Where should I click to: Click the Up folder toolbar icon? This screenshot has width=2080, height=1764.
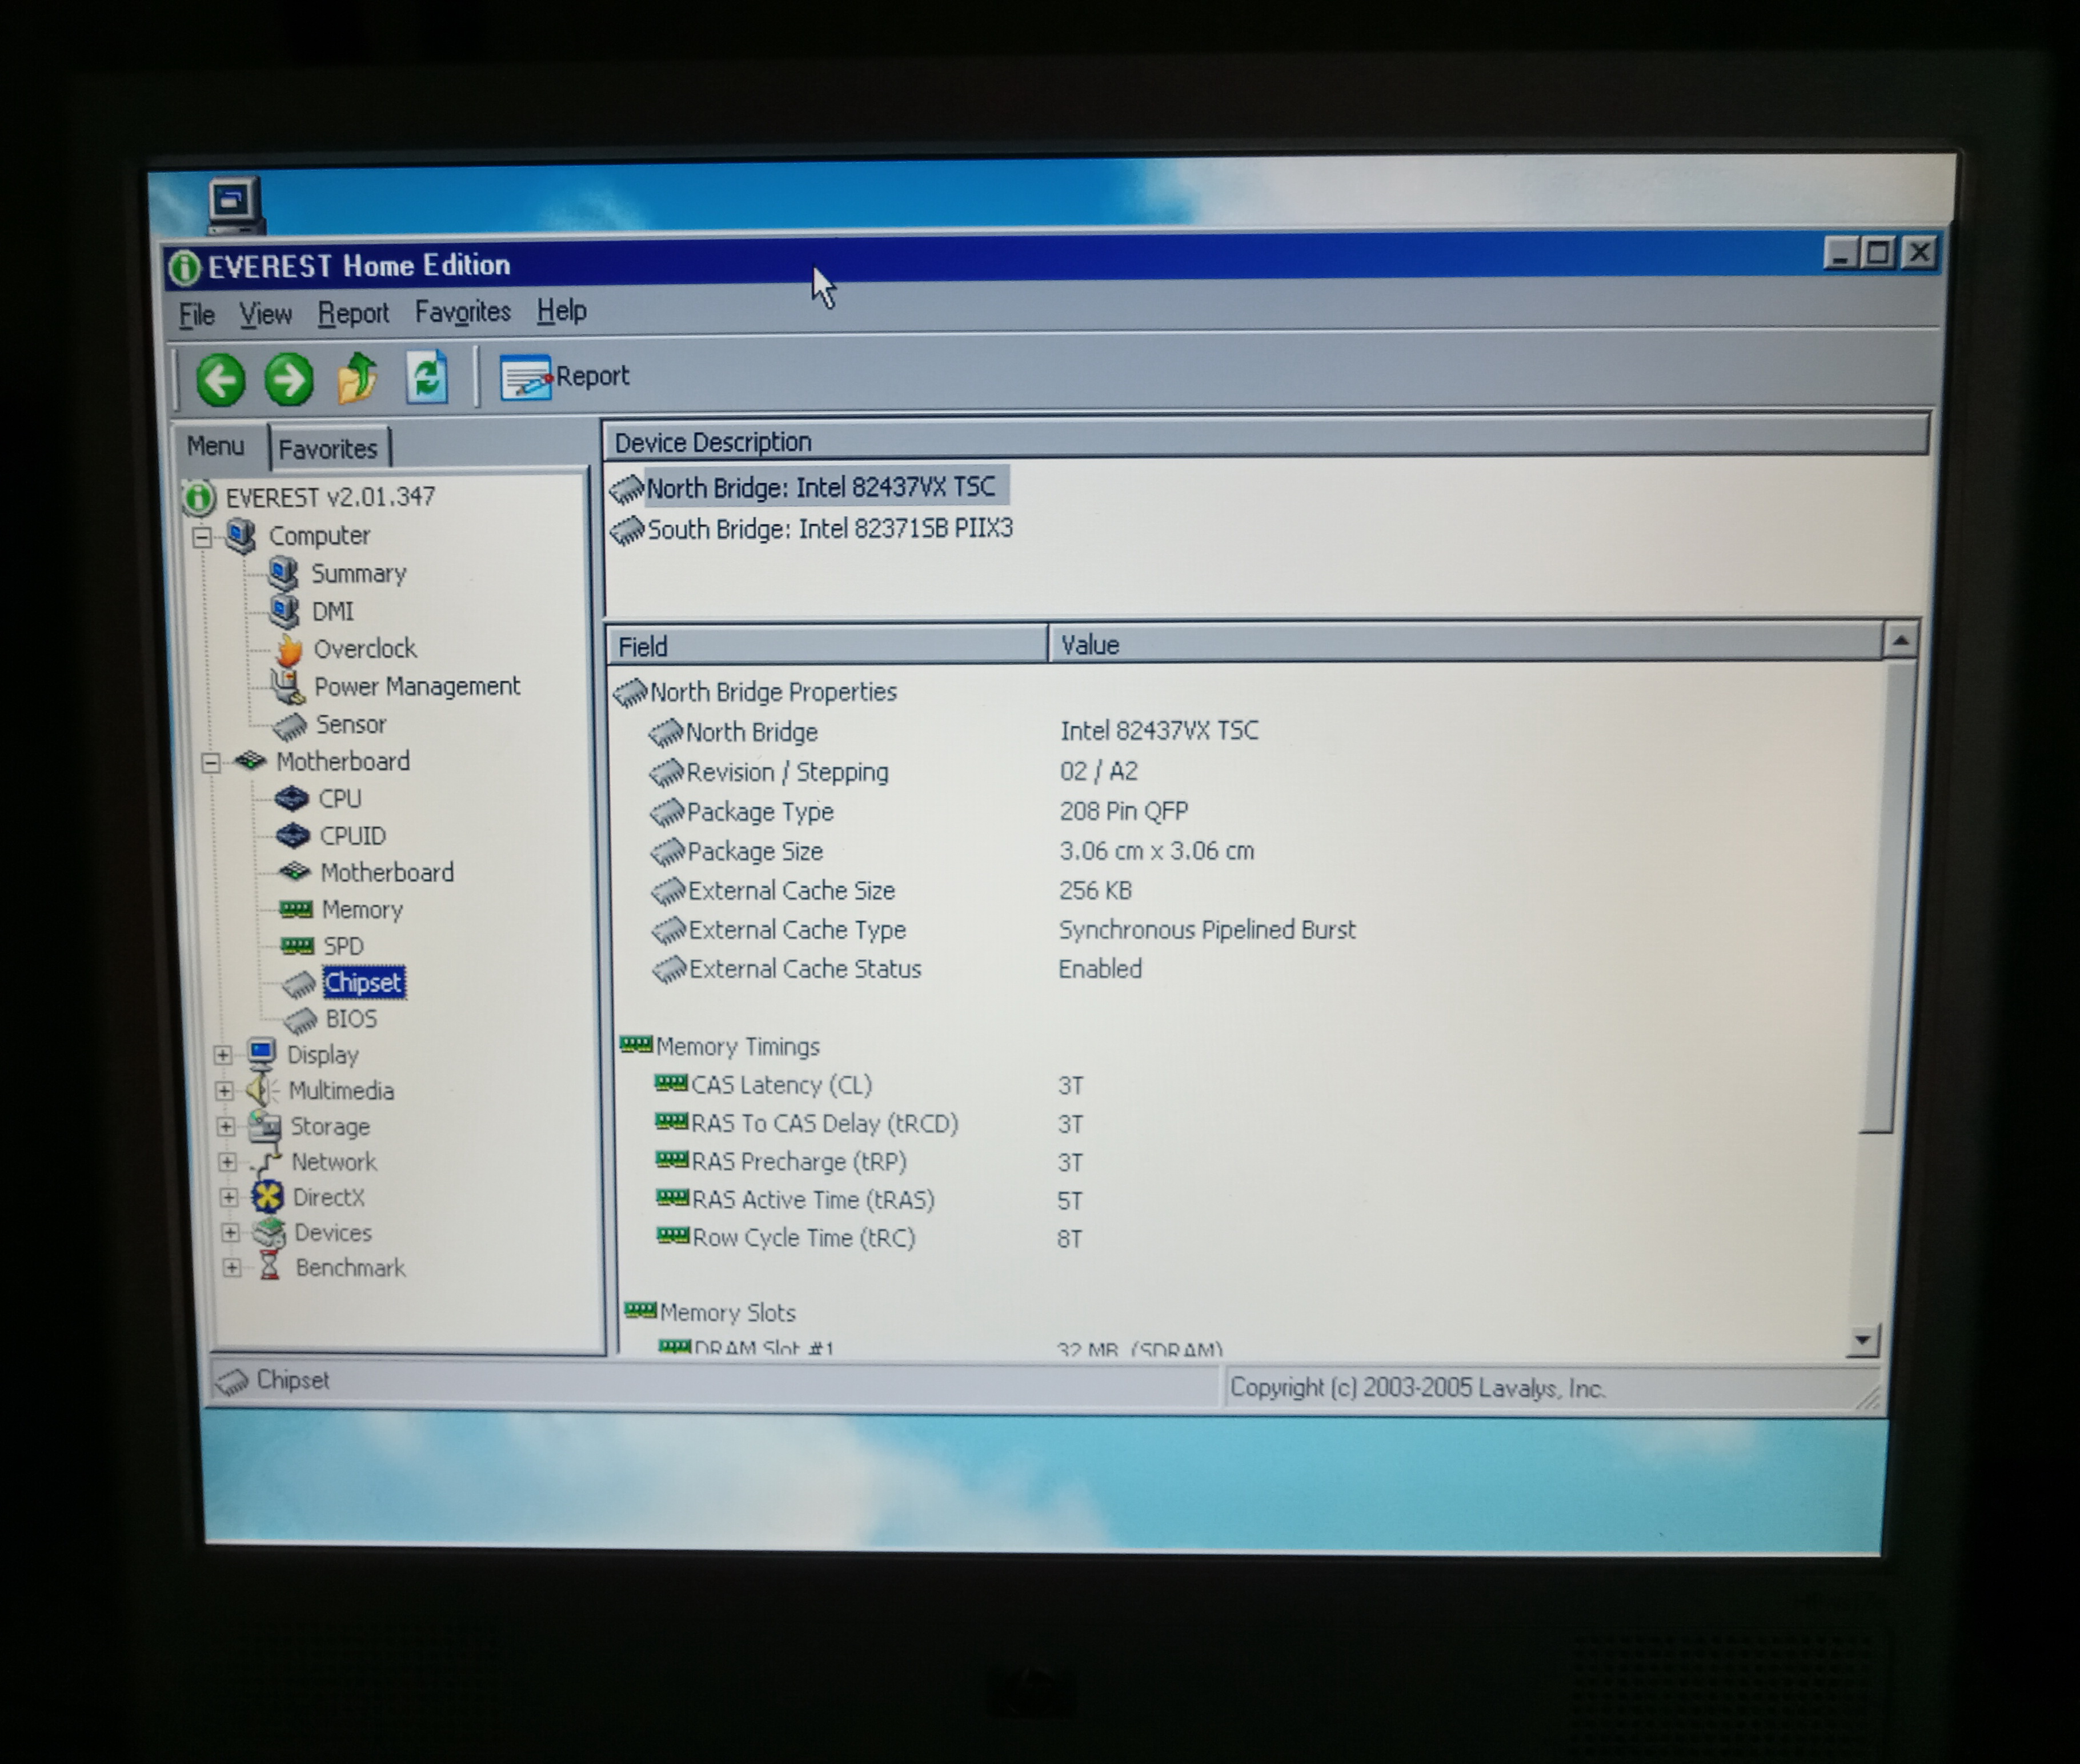(x=358, y=379)
